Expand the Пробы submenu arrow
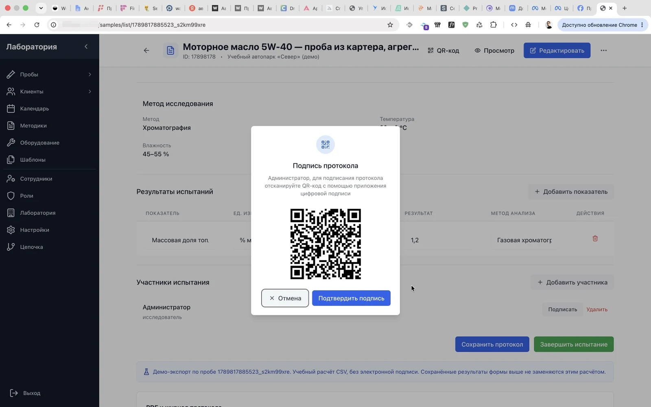This screenshot has width=651, height=407. point(90,74)
